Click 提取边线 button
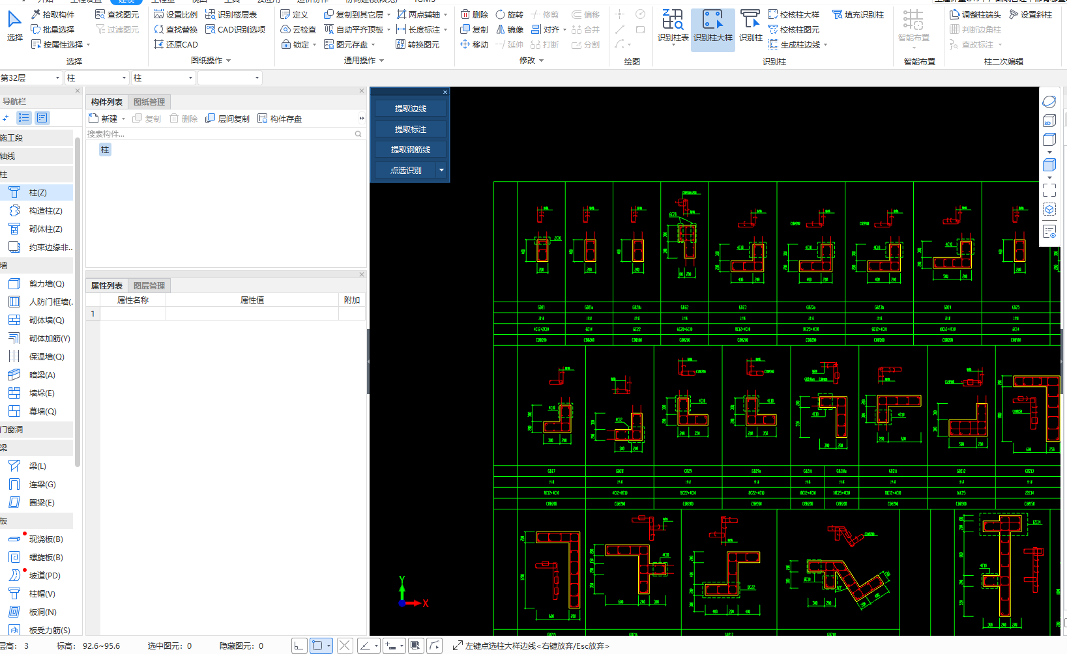Screen dimensions: 1067x654 [x=411, y=108]
